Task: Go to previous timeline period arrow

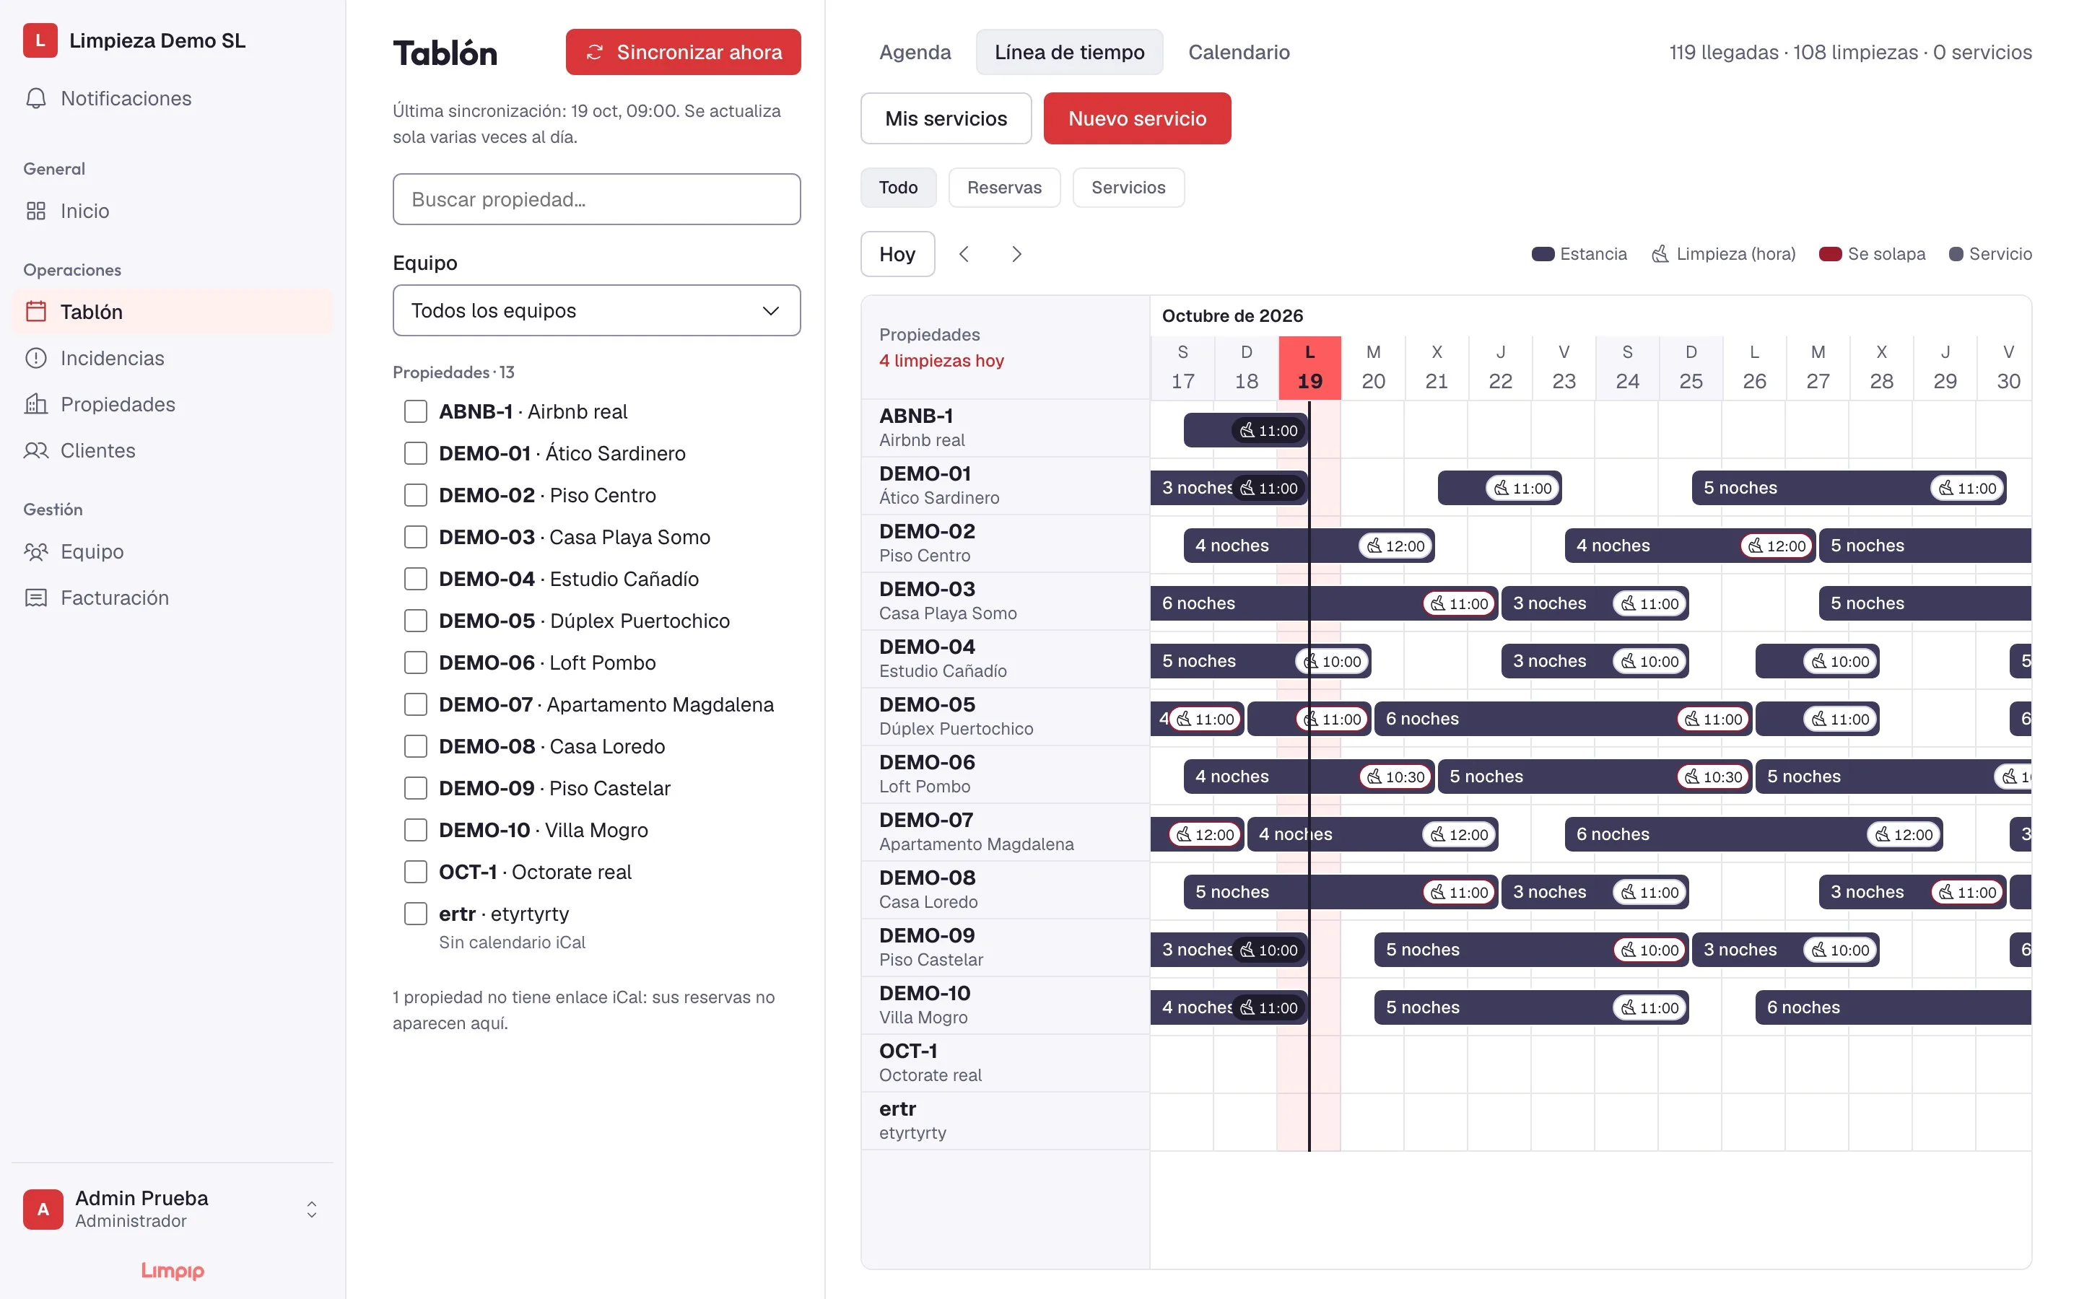Action: [x=964, y=254]
